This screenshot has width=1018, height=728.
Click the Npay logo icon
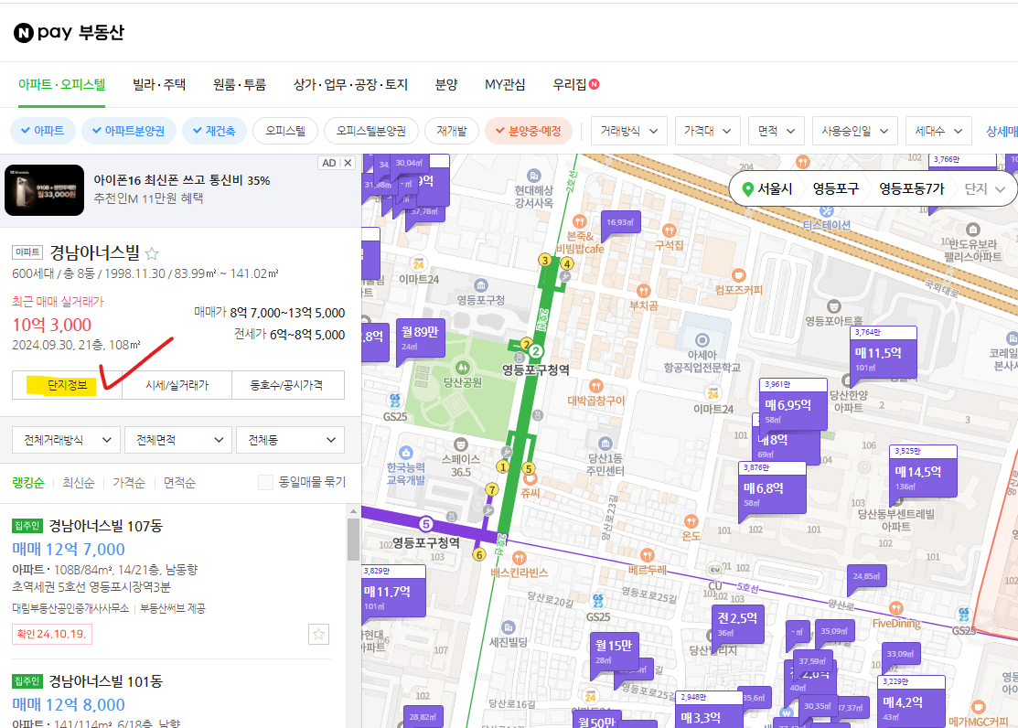[x=25, y=32]
